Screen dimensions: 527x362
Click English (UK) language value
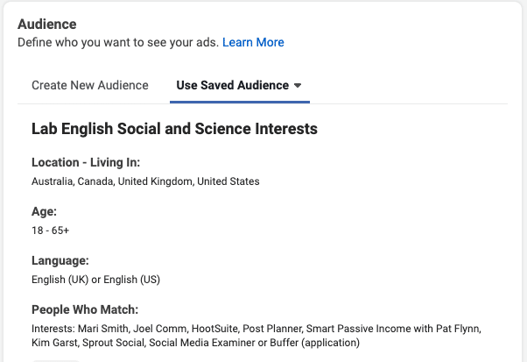tap(60, 280)
